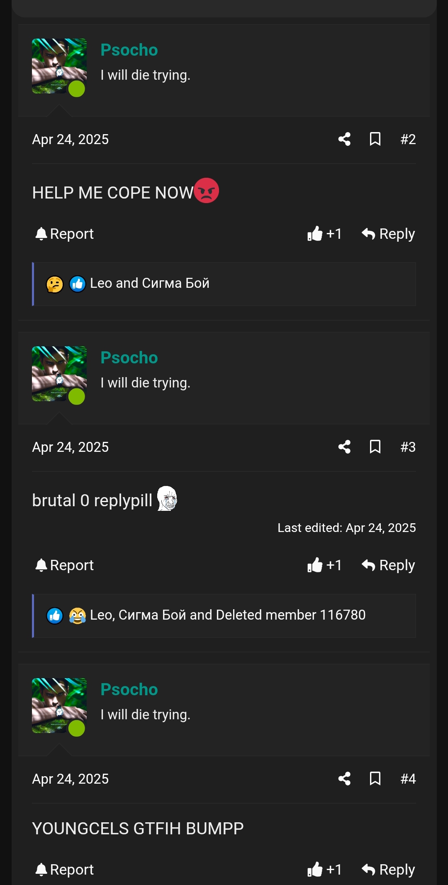This screenshot has height=885, width=448.
Task: Open Psocho's profile from post #2
Action: [x=129, y=49]
